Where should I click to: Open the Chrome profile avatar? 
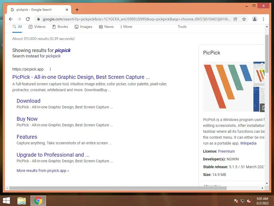click(x=255, y=19)
